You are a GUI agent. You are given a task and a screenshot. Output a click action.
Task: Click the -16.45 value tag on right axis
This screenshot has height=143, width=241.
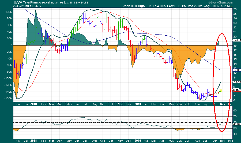(236, 82)
